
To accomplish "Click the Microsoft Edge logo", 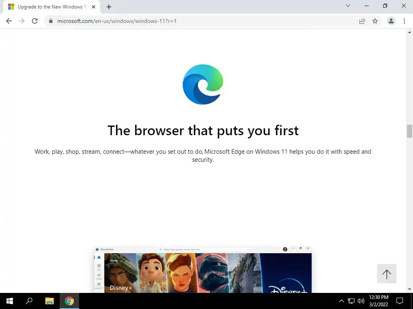I will (203, 84).
